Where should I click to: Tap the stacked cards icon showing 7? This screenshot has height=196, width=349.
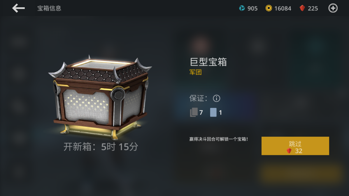(x=194, y=112)
